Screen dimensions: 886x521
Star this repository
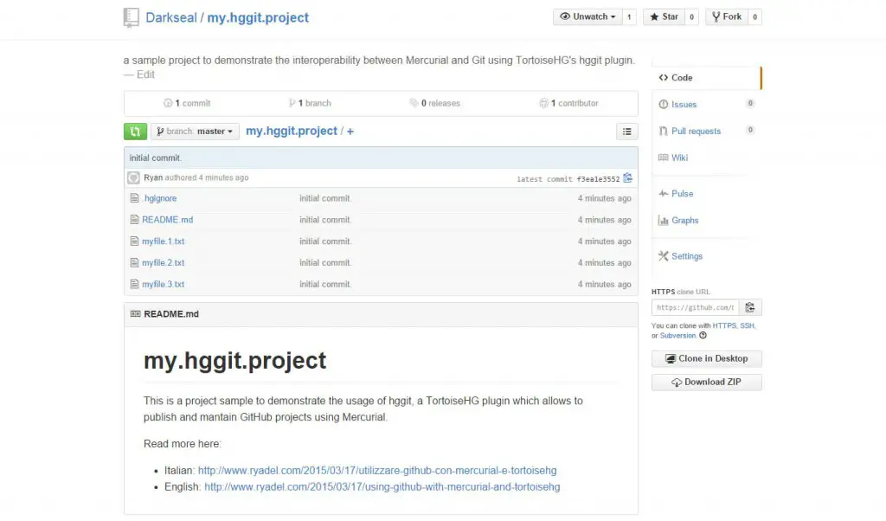coord(664,16)
